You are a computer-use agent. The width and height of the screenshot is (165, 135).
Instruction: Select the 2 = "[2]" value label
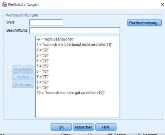43,50
